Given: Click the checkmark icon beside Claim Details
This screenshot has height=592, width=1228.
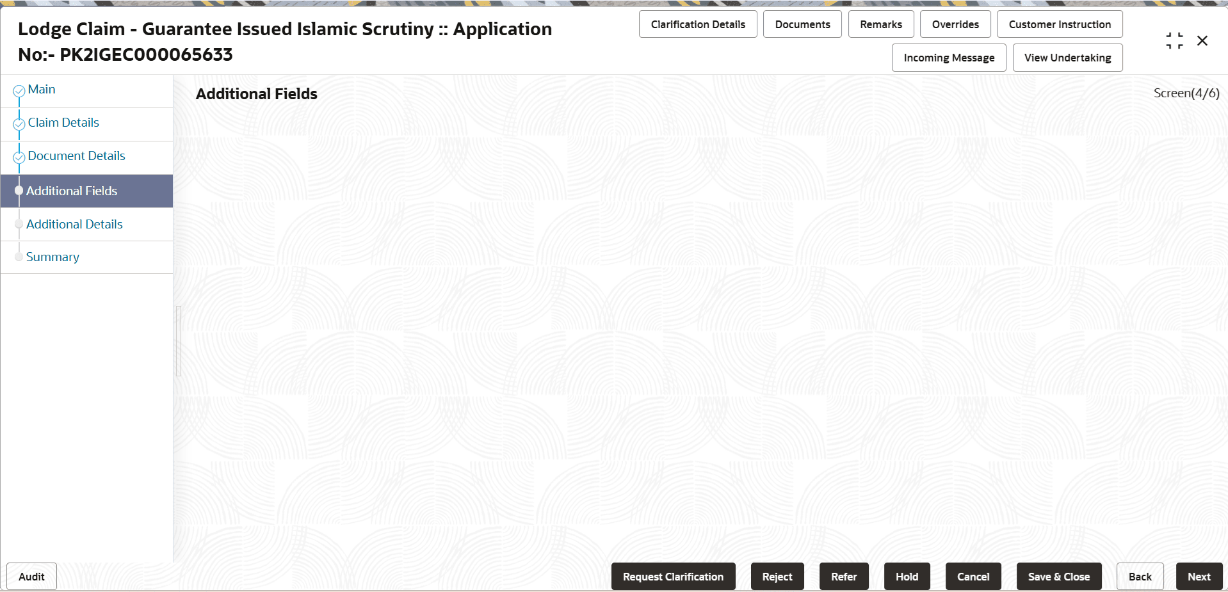Looking at the screenshot, I should 19,124.
